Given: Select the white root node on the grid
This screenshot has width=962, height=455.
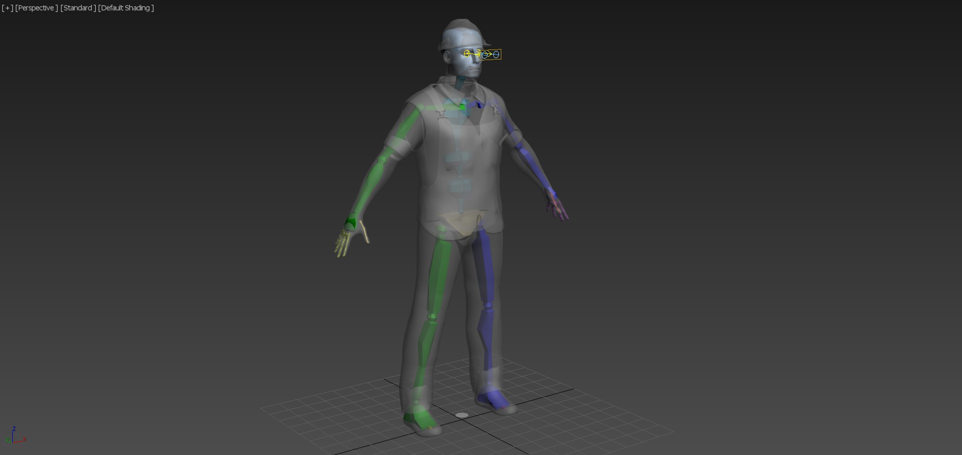Looking at the screenshot, I should pos(462,415).
